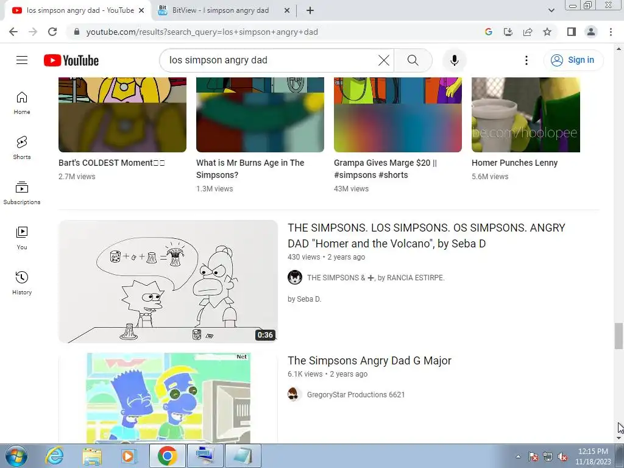
Task: Start voice search with the microphone icon
Action: (x=455, y=60)
